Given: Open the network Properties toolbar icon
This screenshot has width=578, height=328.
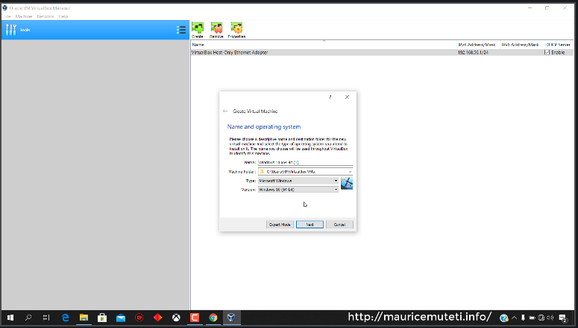Looking at the screenshot, I should [236, 30].
